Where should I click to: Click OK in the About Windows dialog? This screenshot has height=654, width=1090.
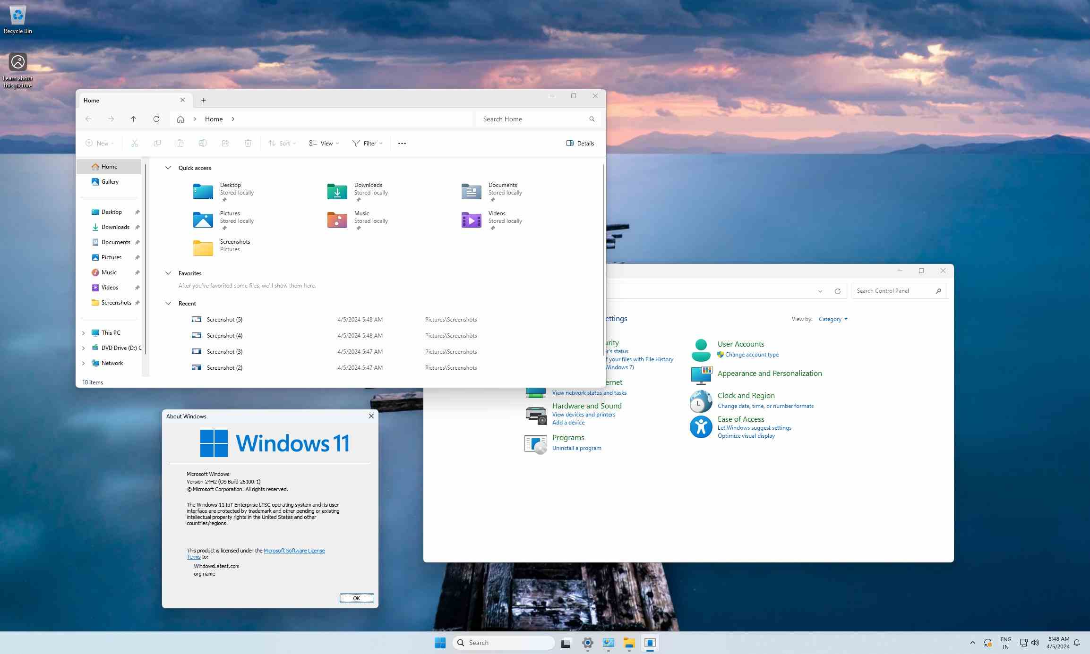356,598
